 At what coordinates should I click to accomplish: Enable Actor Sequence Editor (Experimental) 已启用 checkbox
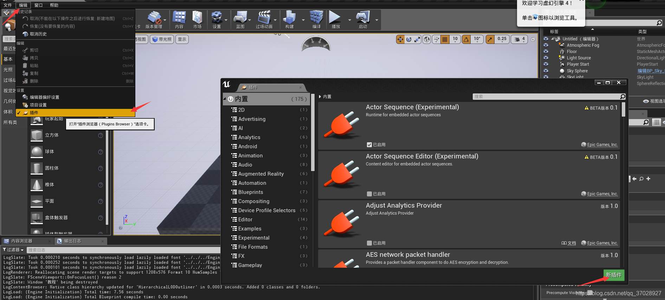pyautogui.click(x=369, y=194)
